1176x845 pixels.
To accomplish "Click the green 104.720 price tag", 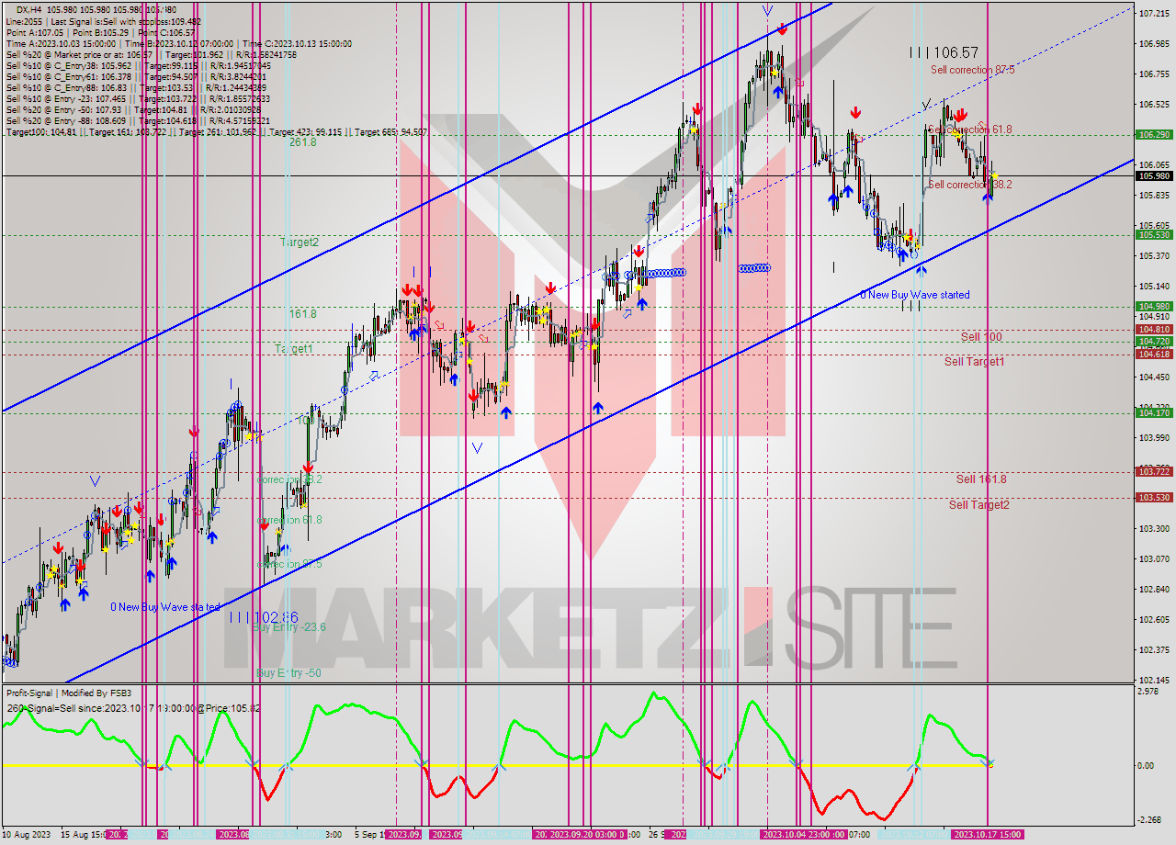I will click(1154, 342).
